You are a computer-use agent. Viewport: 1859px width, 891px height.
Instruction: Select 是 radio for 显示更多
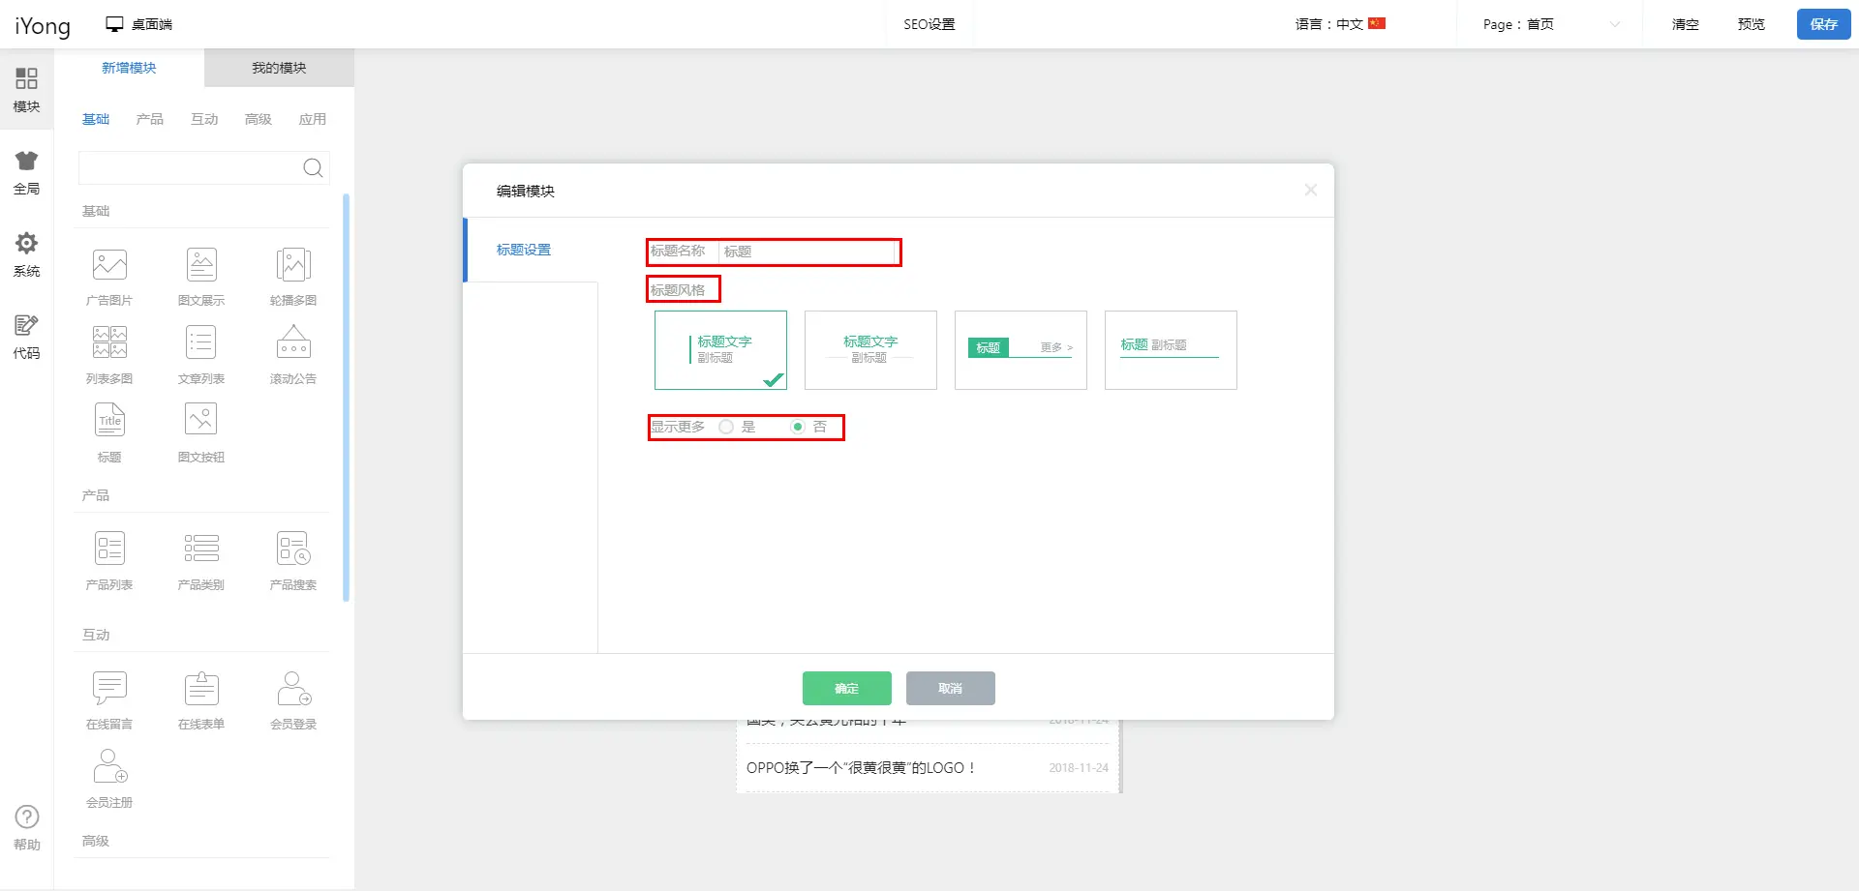[726, 427]
